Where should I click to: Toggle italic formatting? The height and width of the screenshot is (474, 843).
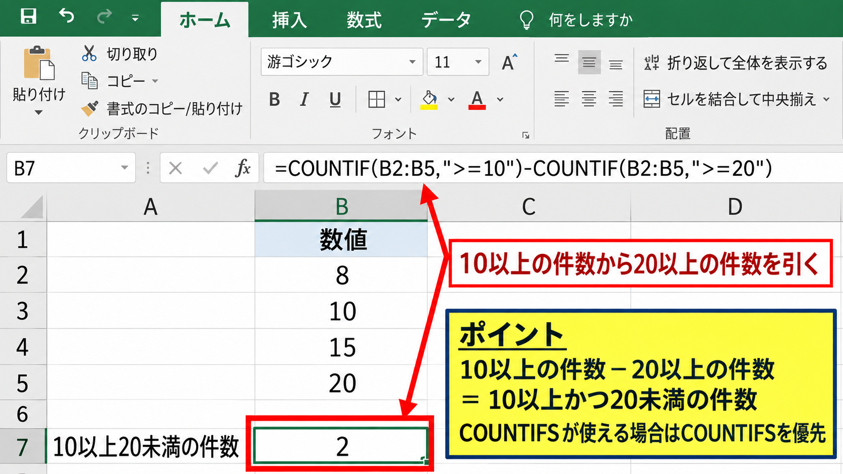click(x=304, y=100)
